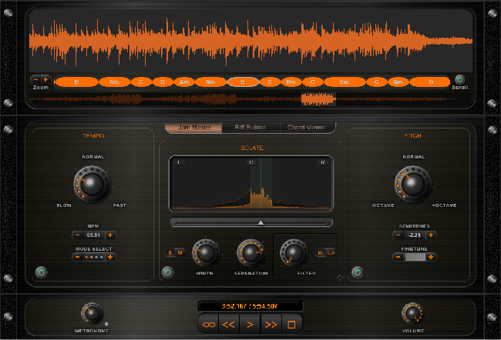The height and width of the screenshot is (340, 501).
Task: Click the Isolate pan position slider handle
Action: point(261,222)
